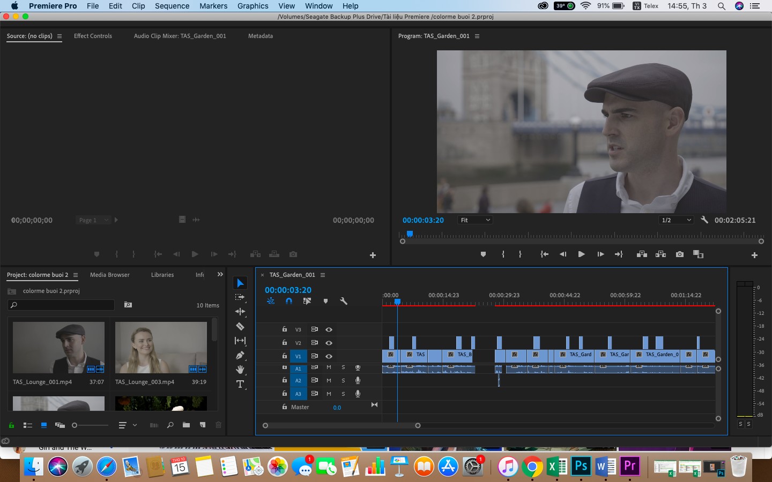Viewport: 772px width, 482px height.
Task: Mute track A2
Action: click(x=329, y=380)
